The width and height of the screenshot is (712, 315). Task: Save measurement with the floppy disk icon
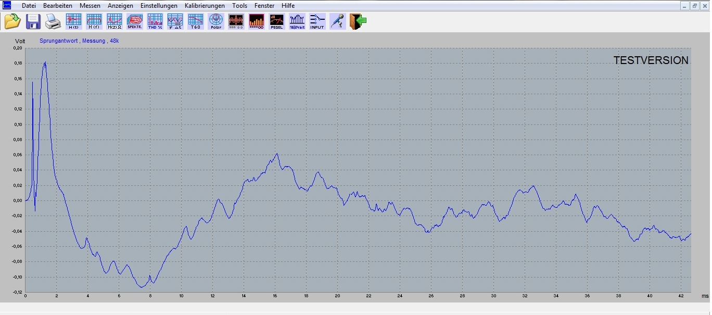point(33,21)
